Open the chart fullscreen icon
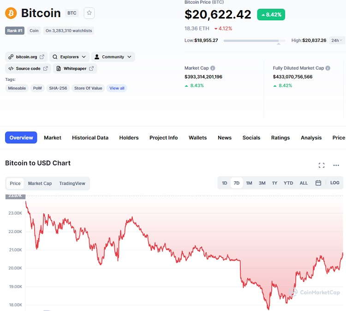Image resolution: width=346 pixels, height=311 pixels. [x=322, y=165]
